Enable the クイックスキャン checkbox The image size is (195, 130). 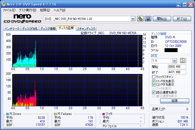coord(154,77)
